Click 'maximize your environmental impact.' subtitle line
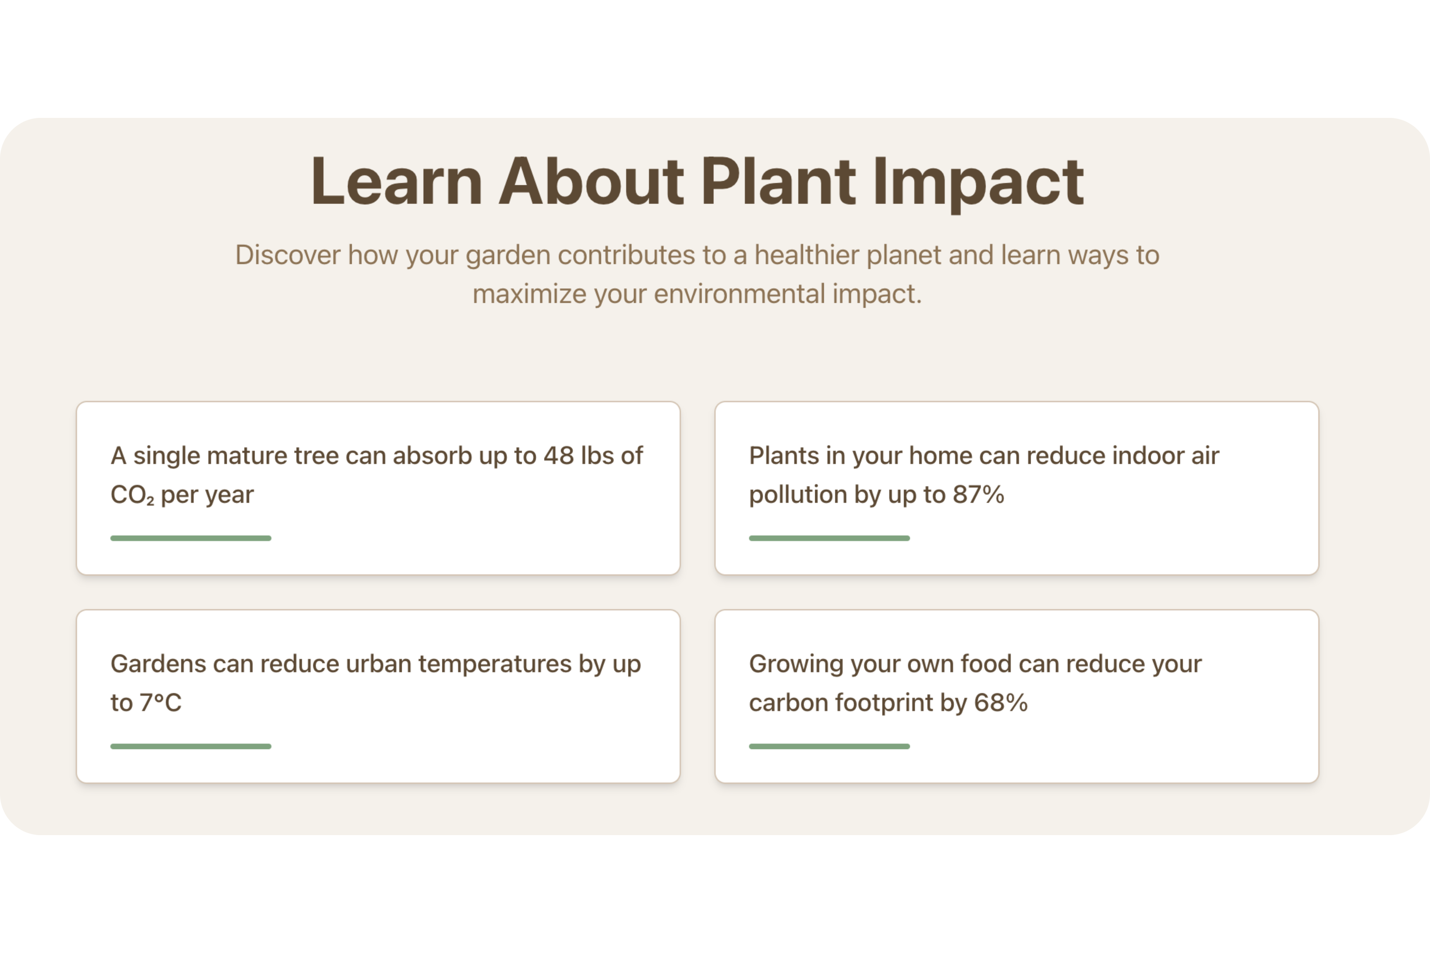The width and height of the screenshot is (1430, 953). (x=697, y=294)
